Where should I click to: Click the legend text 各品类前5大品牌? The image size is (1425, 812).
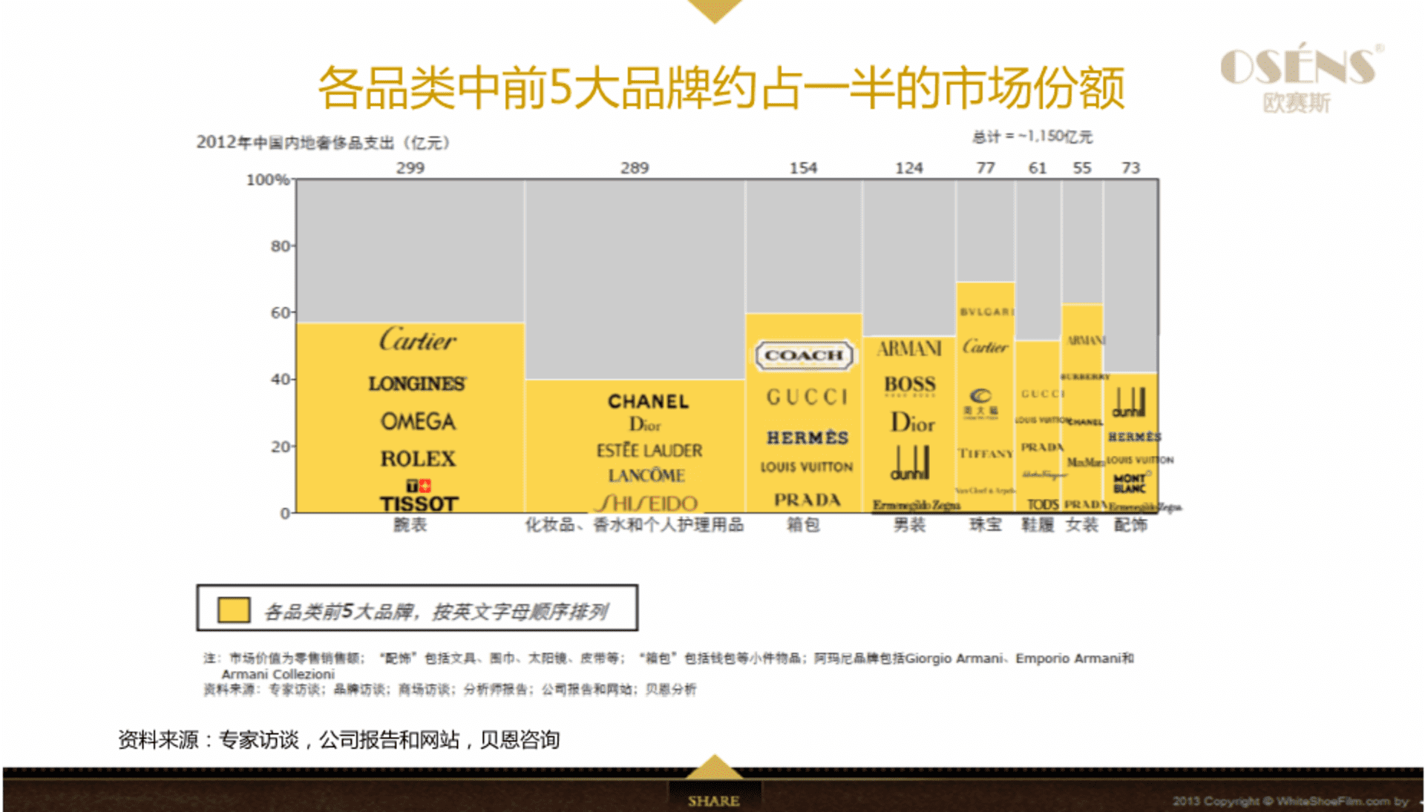[436, 612]
